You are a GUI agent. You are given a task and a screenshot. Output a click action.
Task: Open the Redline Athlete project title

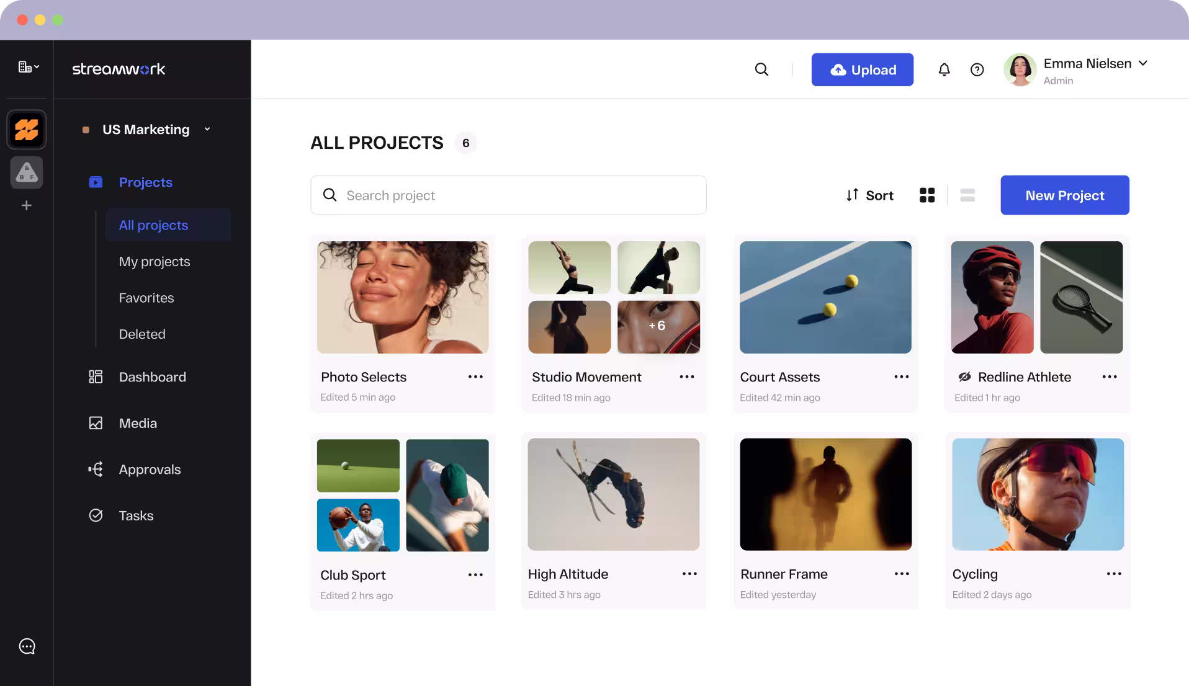click(1025, 377)
